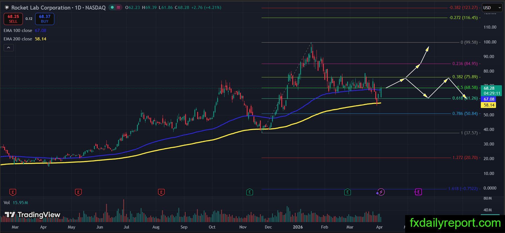Select the -0.382 (123.27) Fibonacci label
The width and height of the screenshot is (505, 233).
[463, 8]
